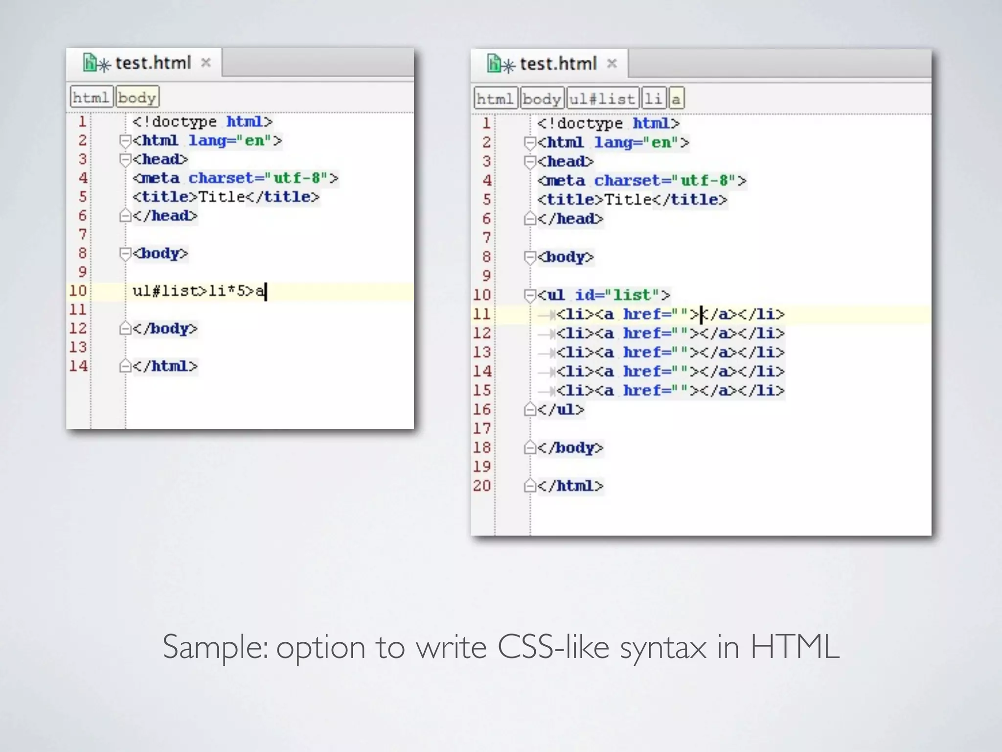
Task: Click closing body fold marker in right editor
Action: click(x=530, y=448)
